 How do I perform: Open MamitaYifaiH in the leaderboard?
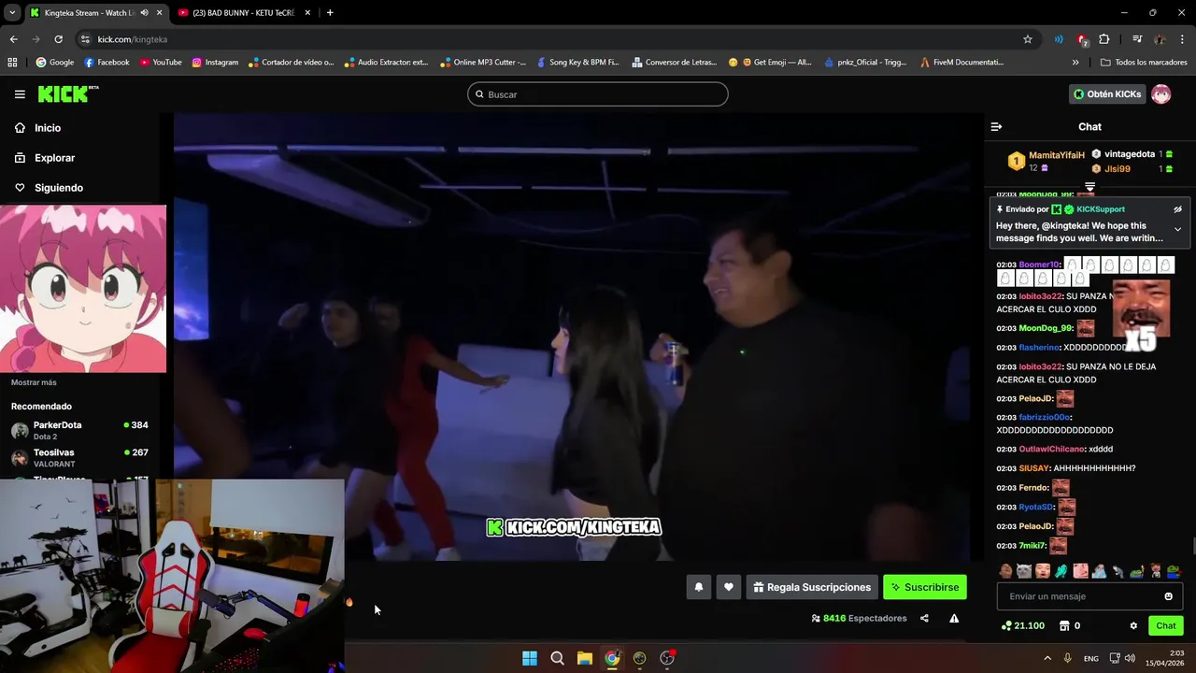[x=1056, y=155]
